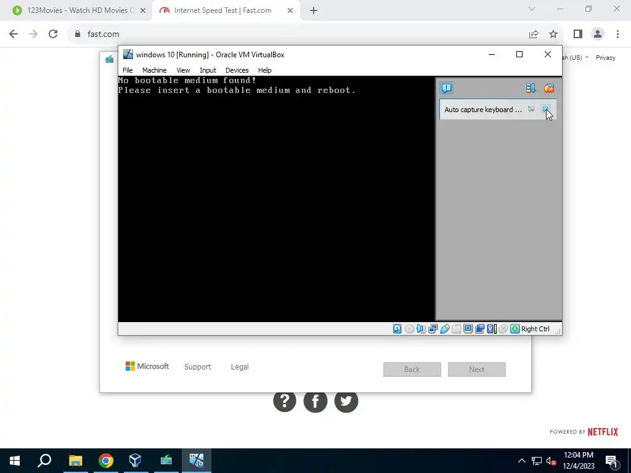The width and height of the screenshot is (631, 473).
Task: Open File Explorer from taskbar
Action: (x=75, y=461)
